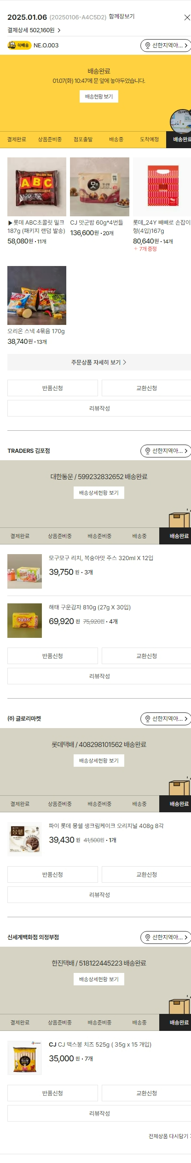Open 해태 구운감자 product thumbnail
Viewport: 191px width, 1163px height.
point(24,621)
